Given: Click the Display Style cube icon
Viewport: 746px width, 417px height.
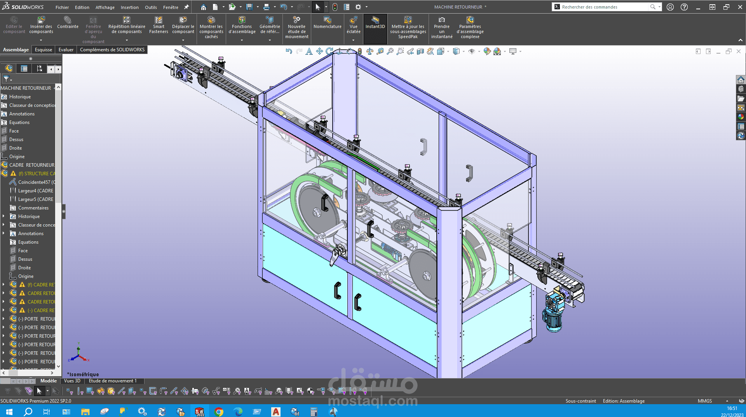Looking at the screenshot, I should pyautogui.click(x=457, y=51).
